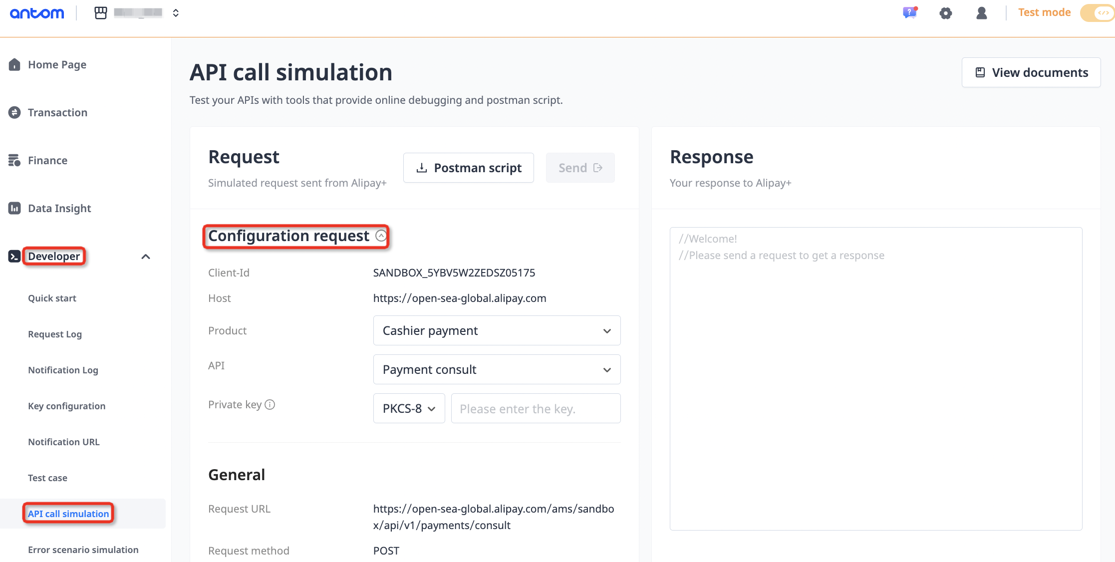Screen dimensions: 1115x562
Task: Open the Product dropdown
Action: (497, 330)
